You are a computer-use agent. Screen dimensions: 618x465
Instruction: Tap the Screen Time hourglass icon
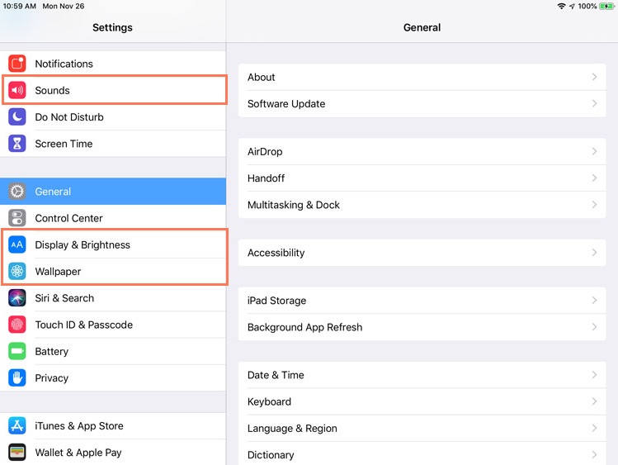[x=17, y=144]
